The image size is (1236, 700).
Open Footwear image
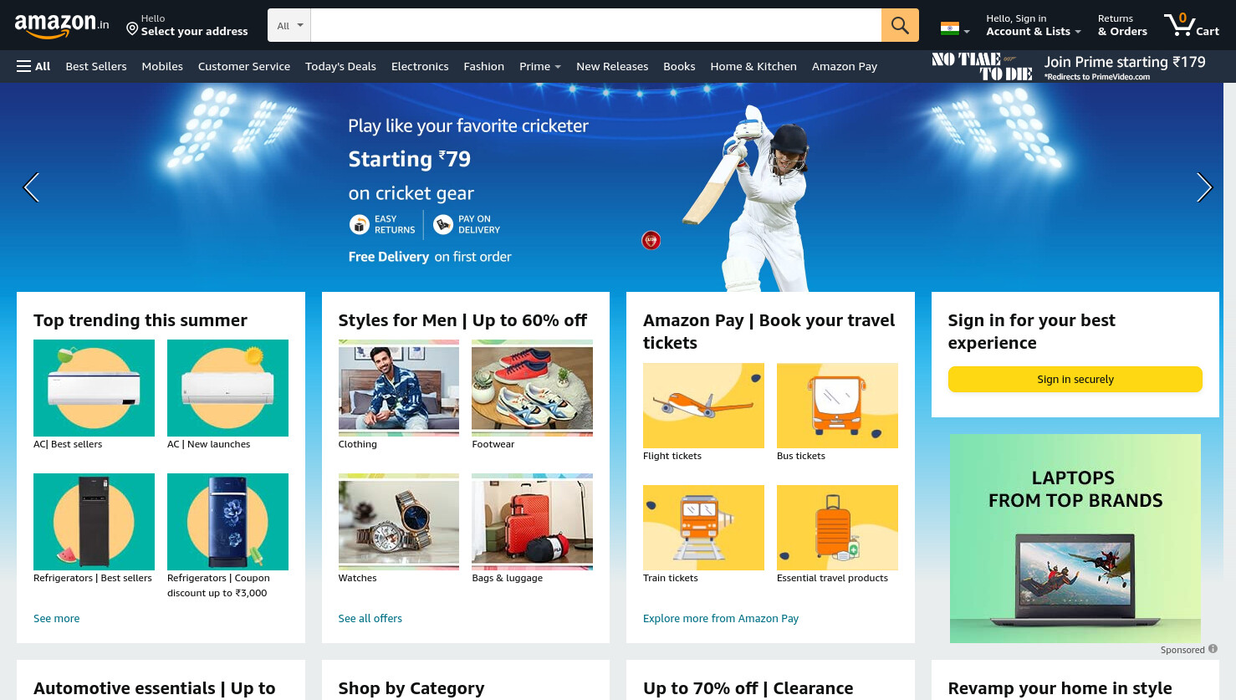point(532,388)
